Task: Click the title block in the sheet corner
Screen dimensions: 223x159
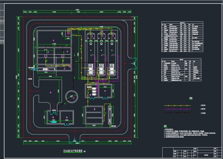Action: (x=192, y=152)
